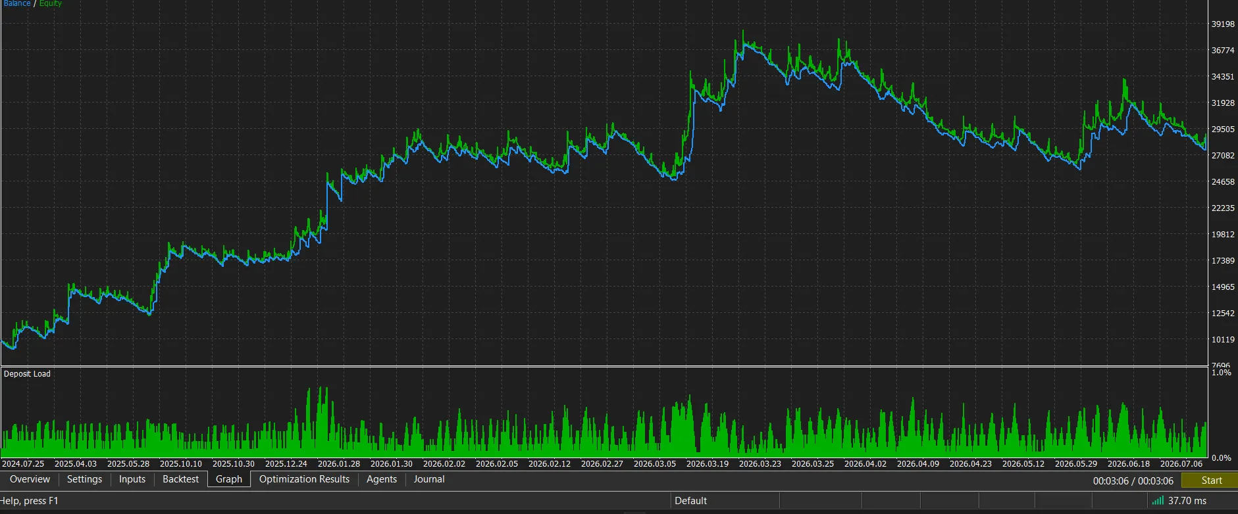Click the 14965 price axis value
The width and height of the screenshot is (1238, 514).
[1223, 287]
